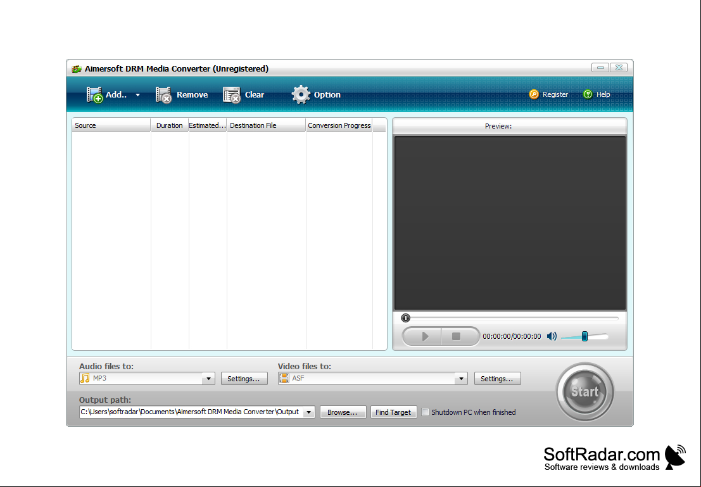Image resolution: width=701 pixels, height=487 pixels.
Task: Click the Clear list icon
Action: coord(232,95)
